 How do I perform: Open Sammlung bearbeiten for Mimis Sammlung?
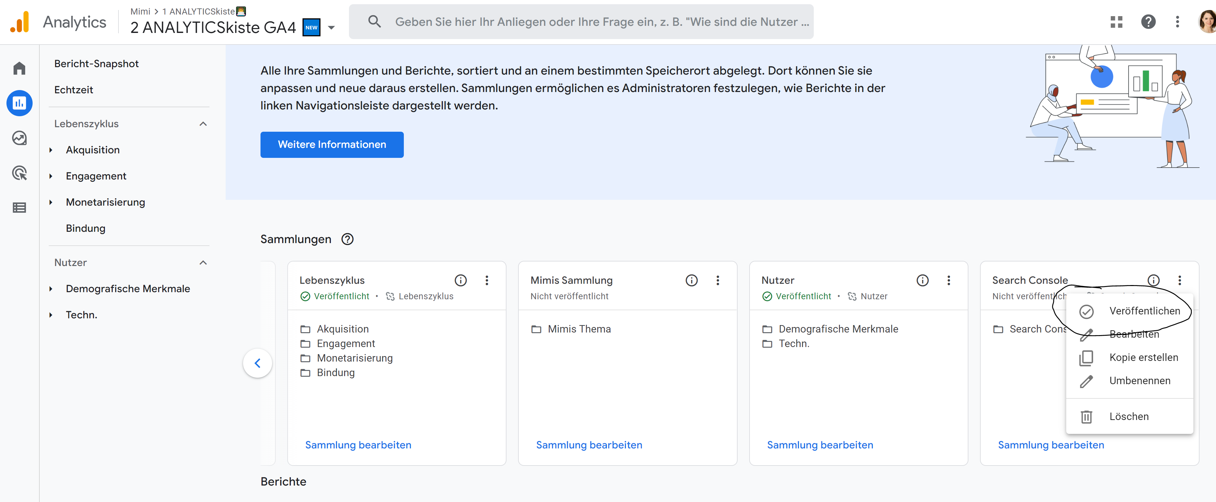tap(589, 445)
